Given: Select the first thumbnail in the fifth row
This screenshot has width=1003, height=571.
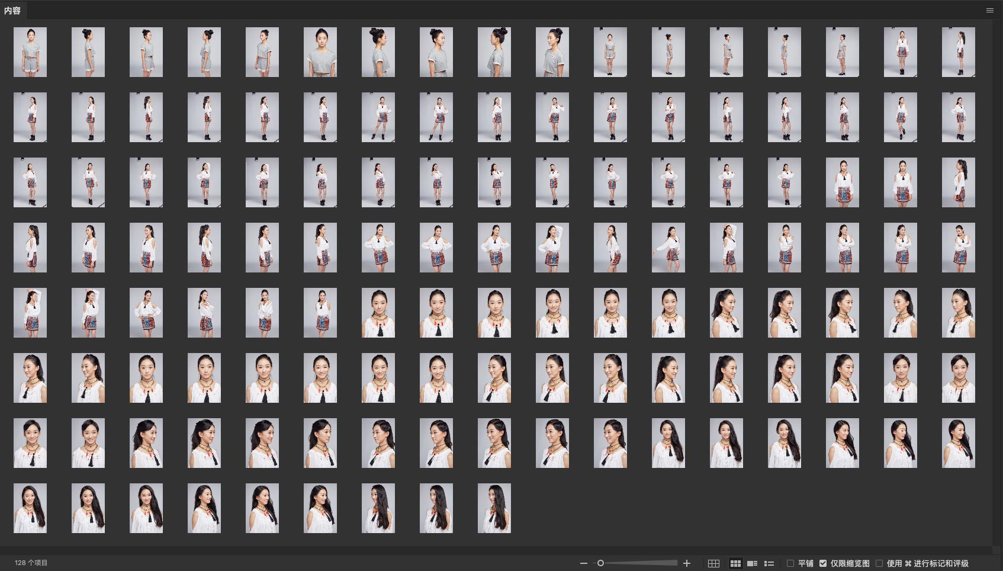Looking at the screenshot, I should (x=30, y=313).
